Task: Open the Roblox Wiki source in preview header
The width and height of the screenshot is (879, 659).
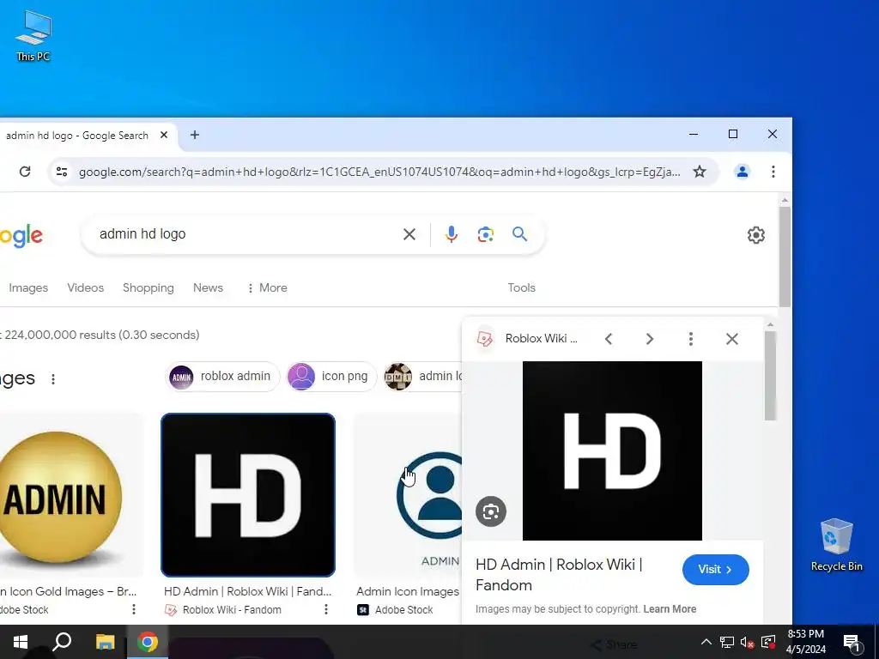Action: [x=527, y=338]
